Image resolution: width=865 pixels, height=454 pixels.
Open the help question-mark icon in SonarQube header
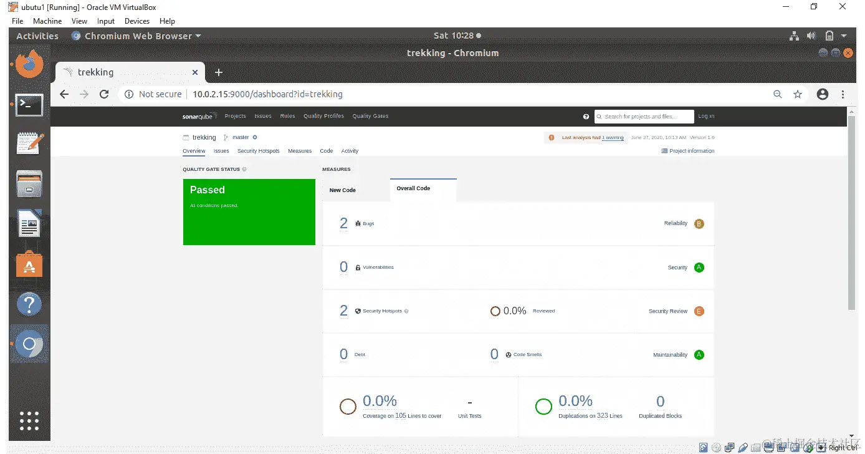pyautogui.click(x=586, y=117)
